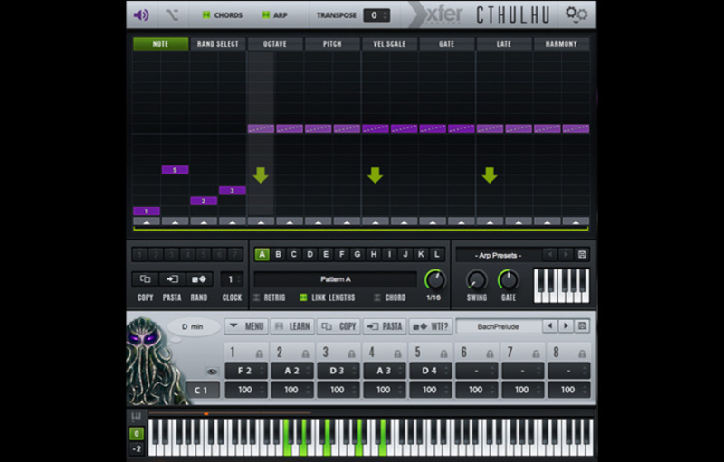The image size is (724, 462).
Task: Switch to the VEL SCALE tab
Action: (x=389, y=43)
